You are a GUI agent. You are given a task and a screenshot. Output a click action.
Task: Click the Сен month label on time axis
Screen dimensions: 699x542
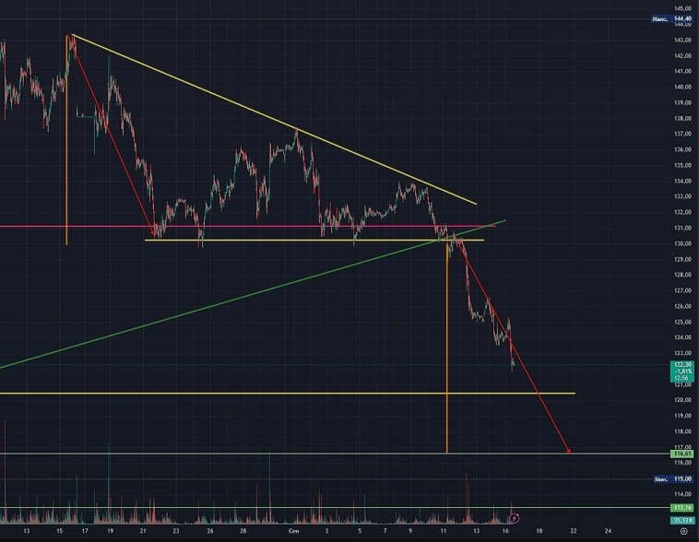click(294, 531)
